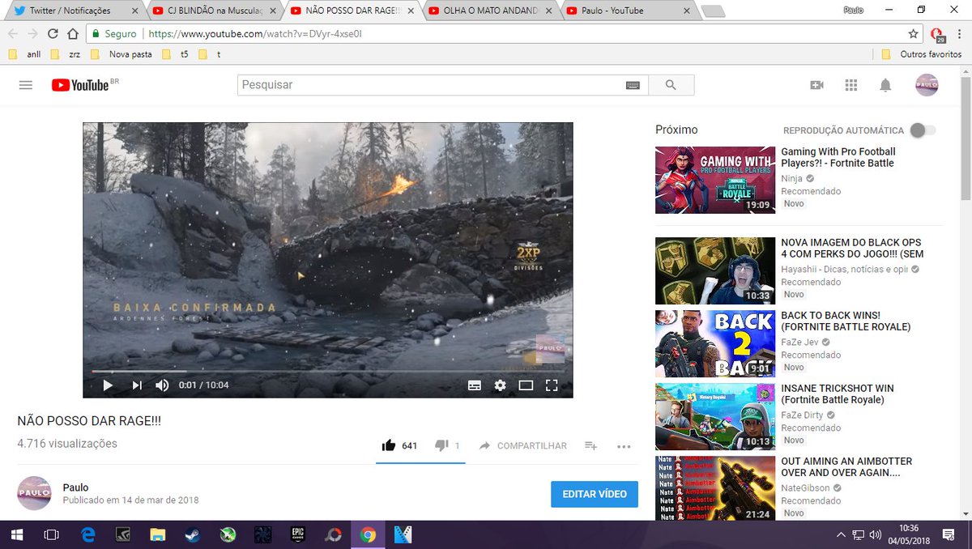972x549 pixels.
Task: Seek on the video progress bar
Action: click(327, 371)
